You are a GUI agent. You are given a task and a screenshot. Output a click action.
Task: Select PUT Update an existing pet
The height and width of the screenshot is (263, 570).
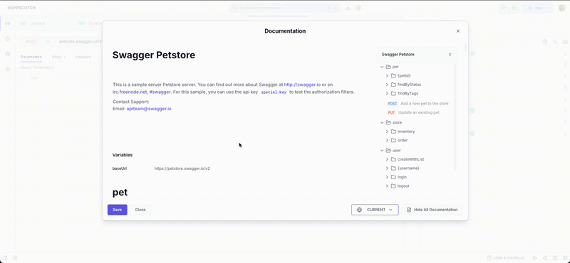(x=413, y=112)
